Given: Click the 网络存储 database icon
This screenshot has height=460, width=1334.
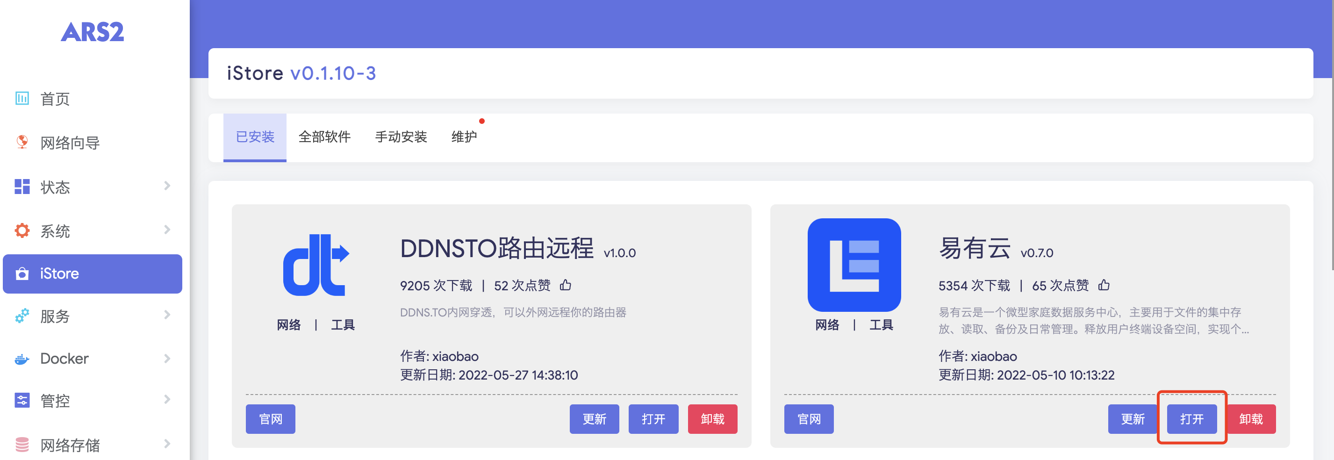Looking at the screenshot, I should pyautogui.click(x=22, y=445).
